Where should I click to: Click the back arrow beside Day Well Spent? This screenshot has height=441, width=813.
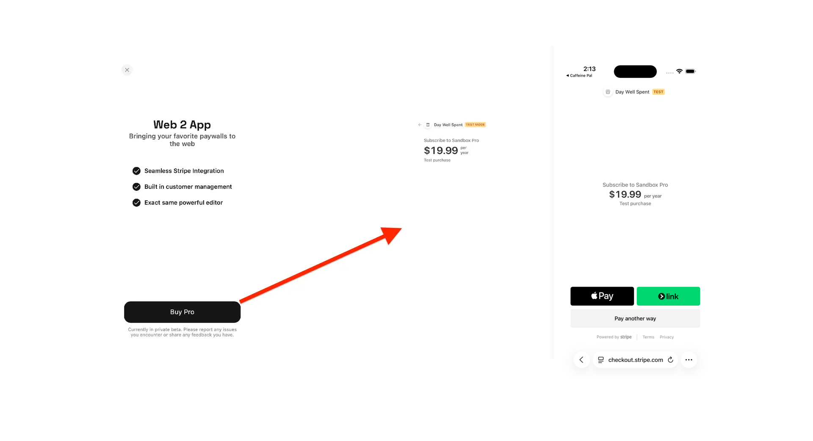420,125
